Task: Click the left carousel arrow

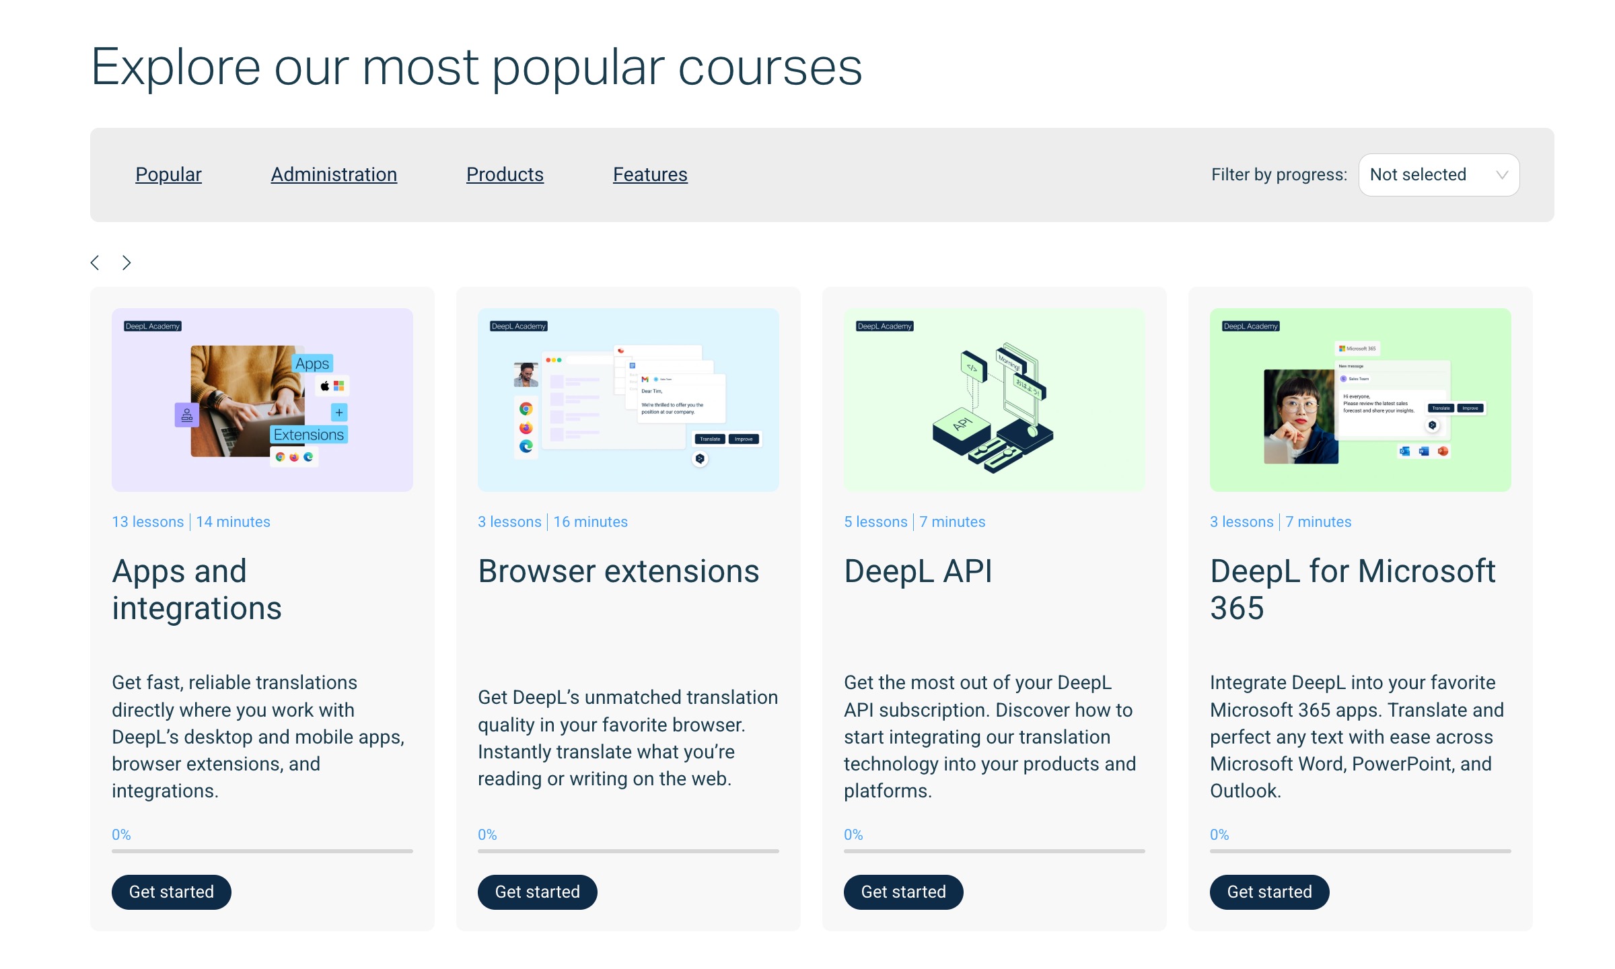Action: click(96, 262)
